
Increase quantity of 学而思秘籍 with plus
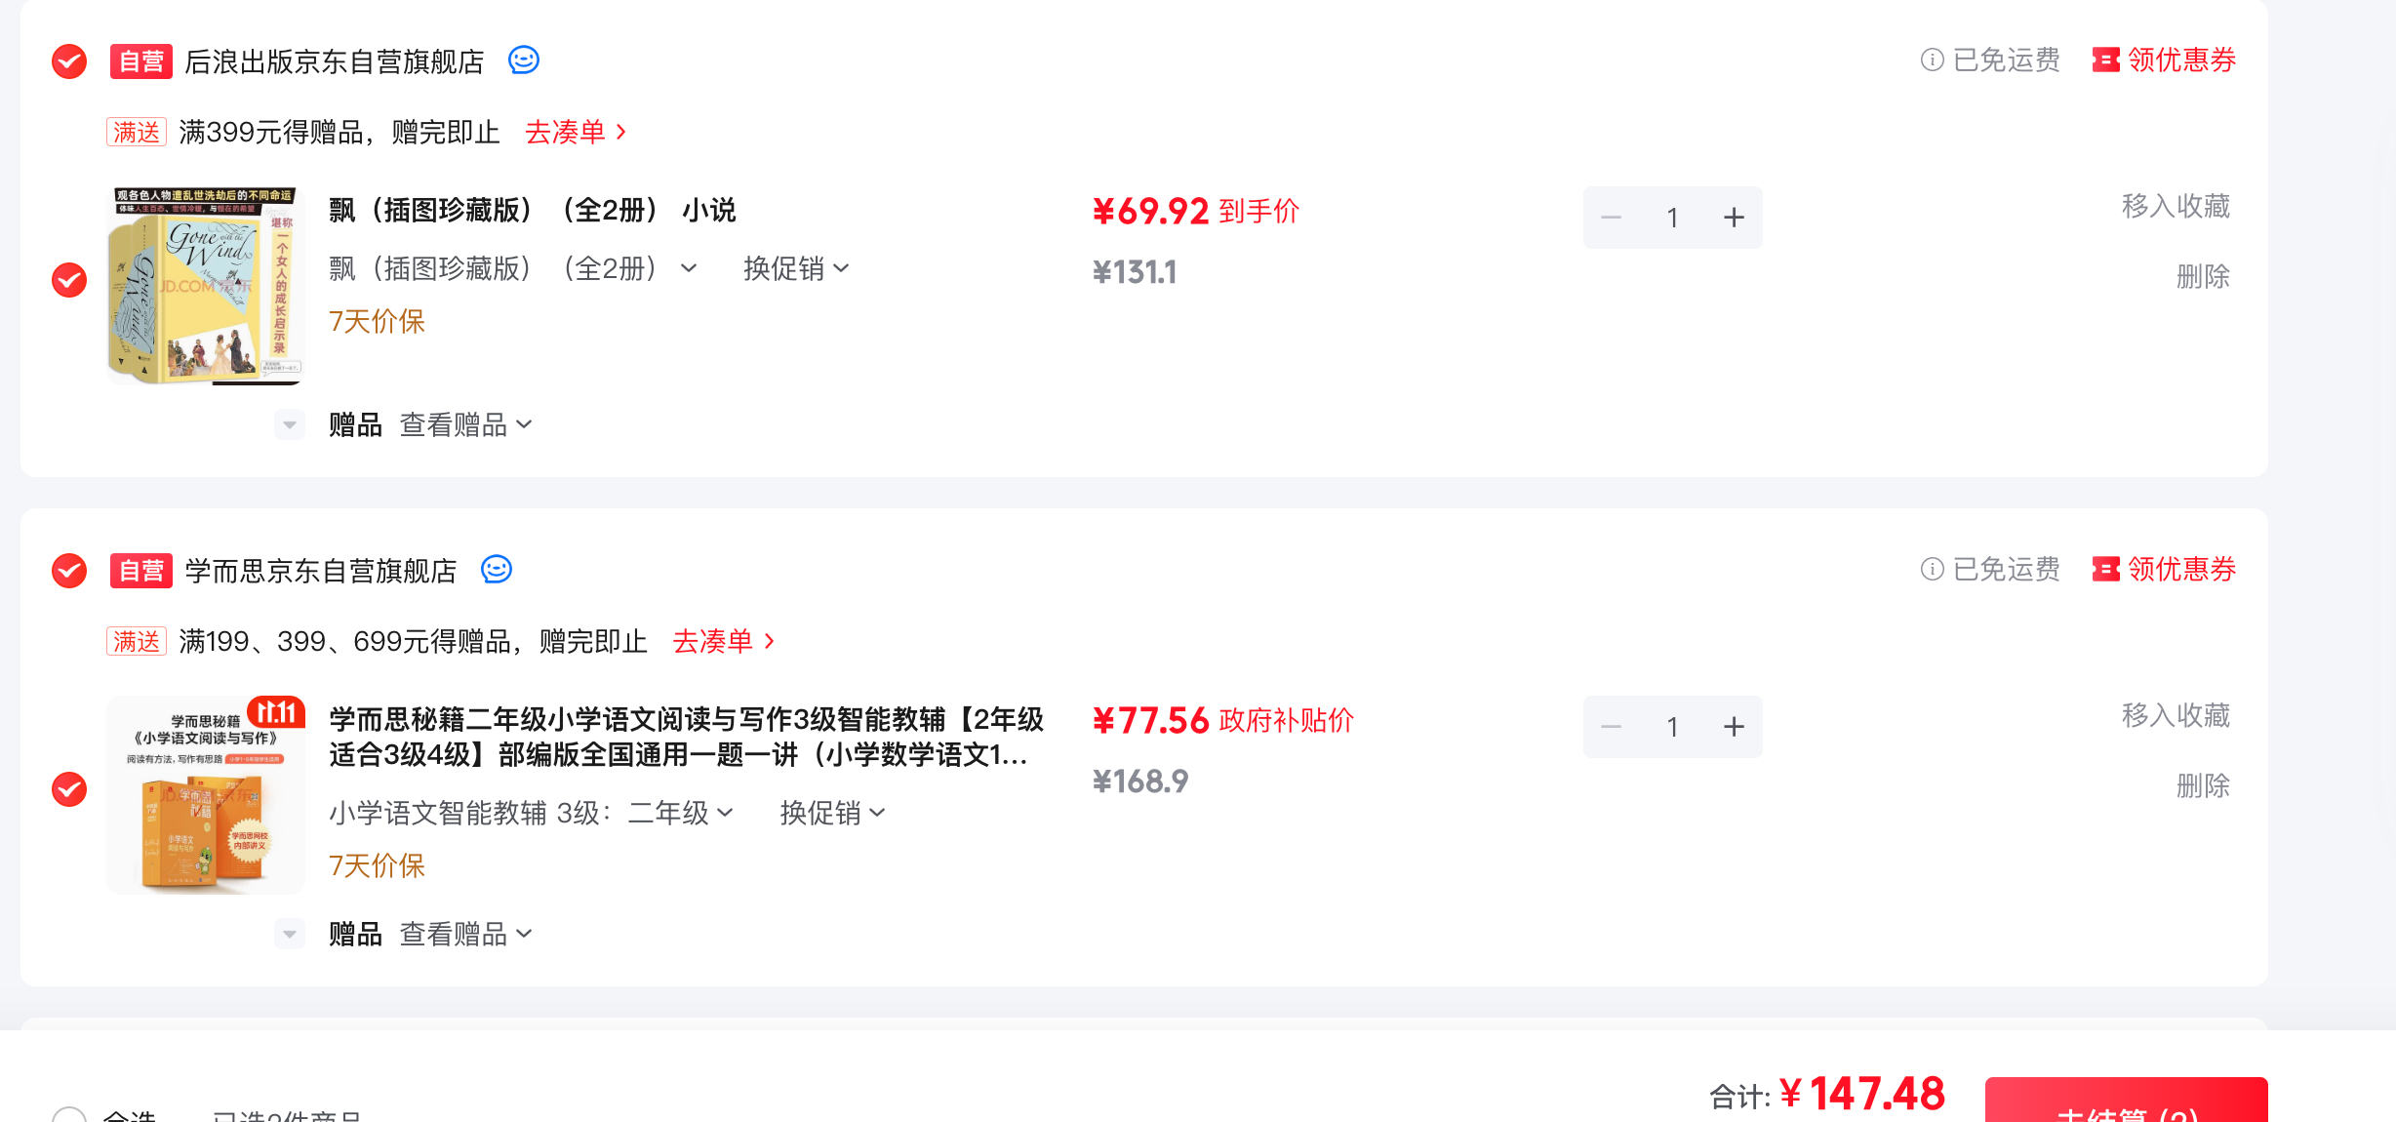[x=1734, y=727]
